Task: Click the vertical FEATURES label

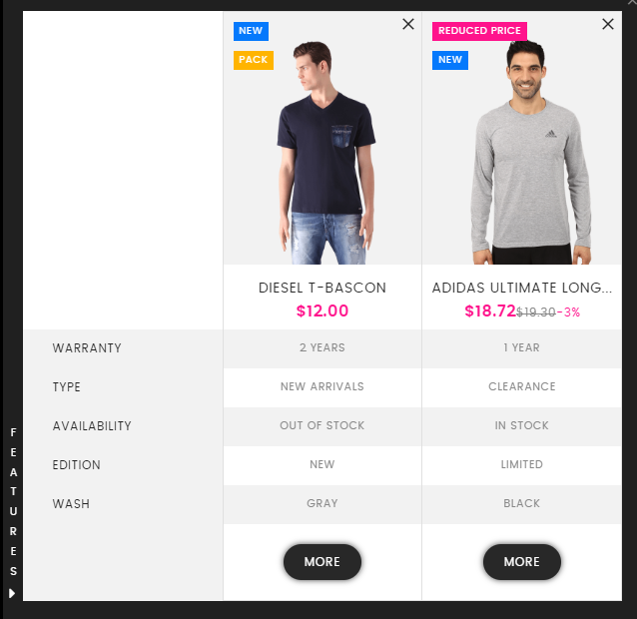Action: click(13, 502)
